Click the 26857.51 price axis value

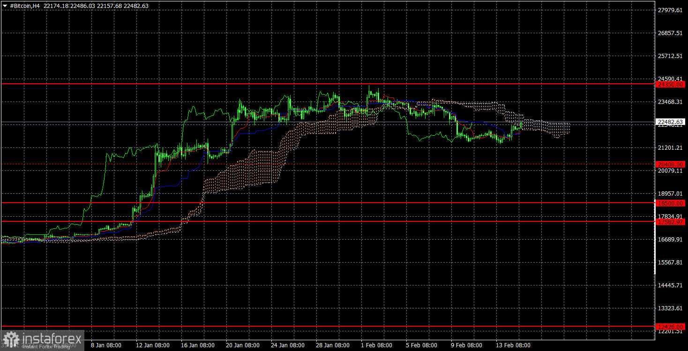click(x=671, y=33)
